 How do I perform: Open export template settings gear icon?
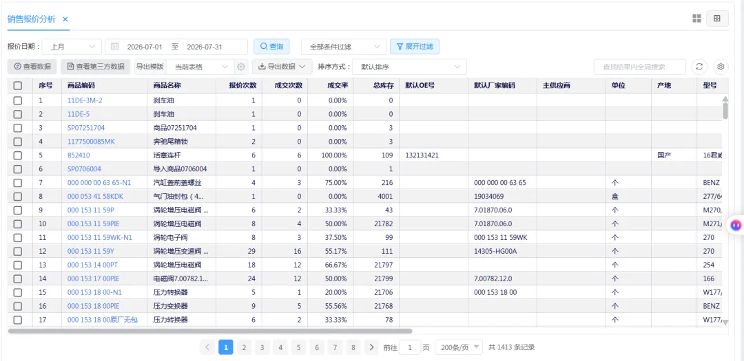(x=241, y=67)
